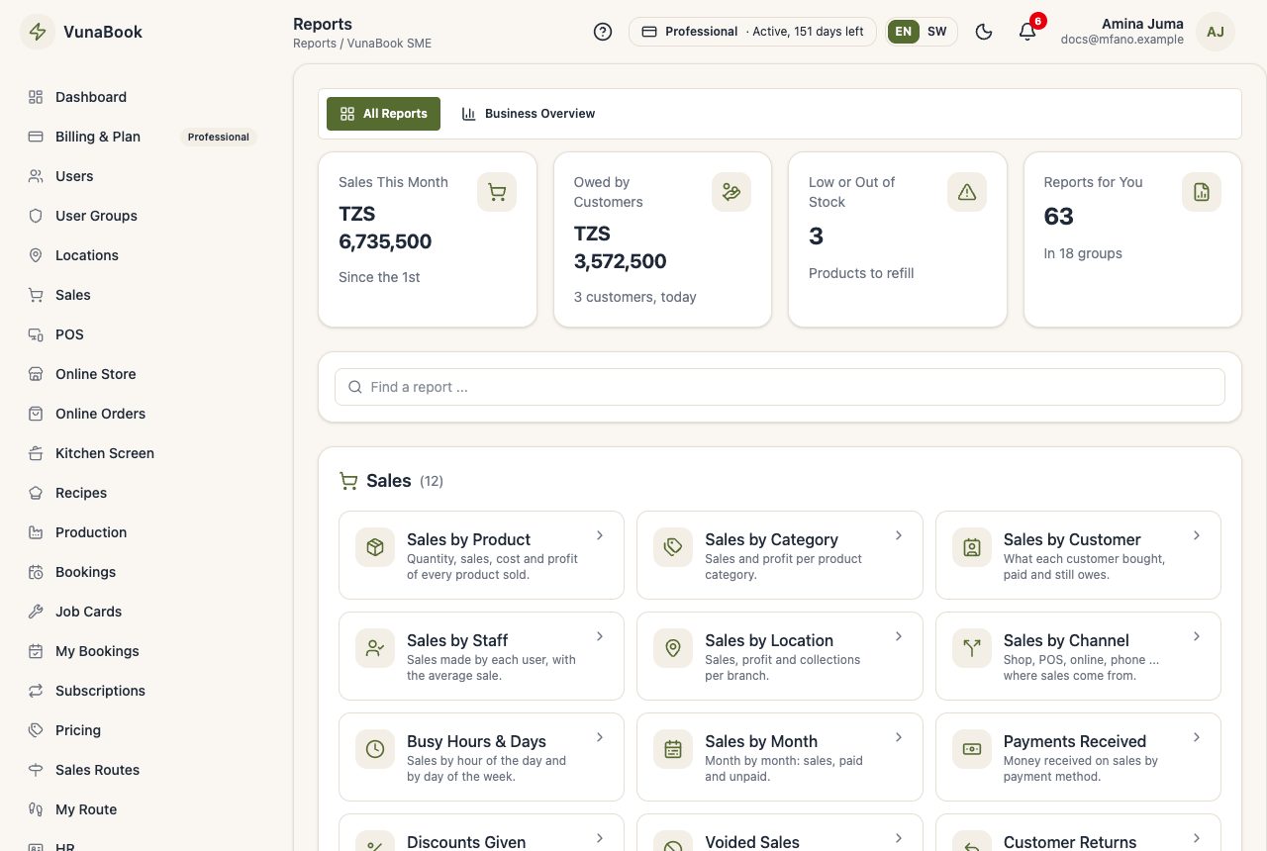
Task: Switch to Business Overview tab
Action: tap(529, 114)
